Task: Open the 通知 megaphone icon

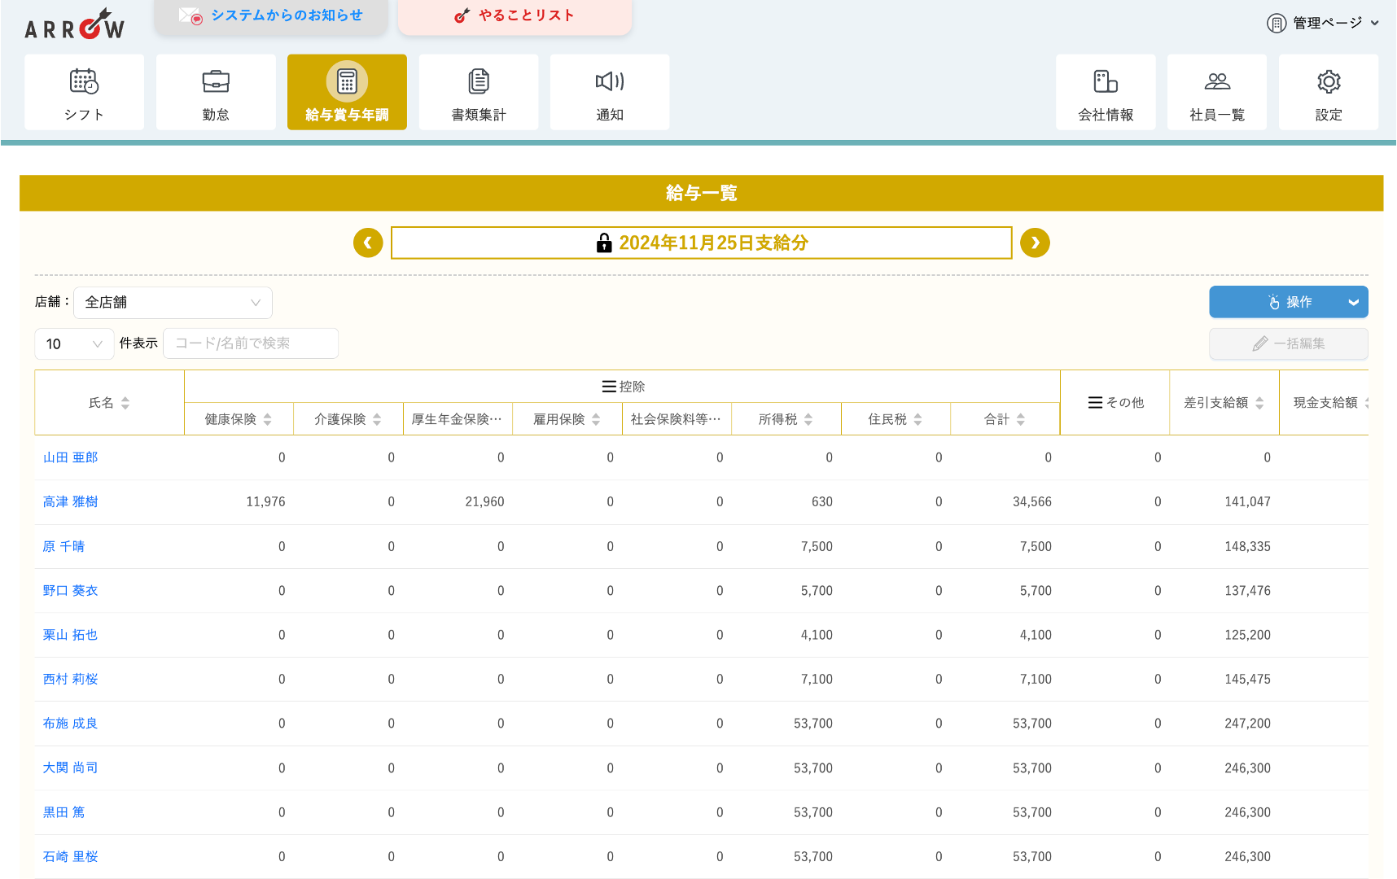Action: (x=610, y=82)
